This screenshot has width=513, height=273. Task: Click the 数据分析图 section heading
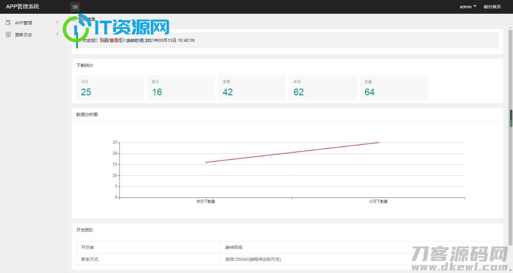tap(87, 114)
